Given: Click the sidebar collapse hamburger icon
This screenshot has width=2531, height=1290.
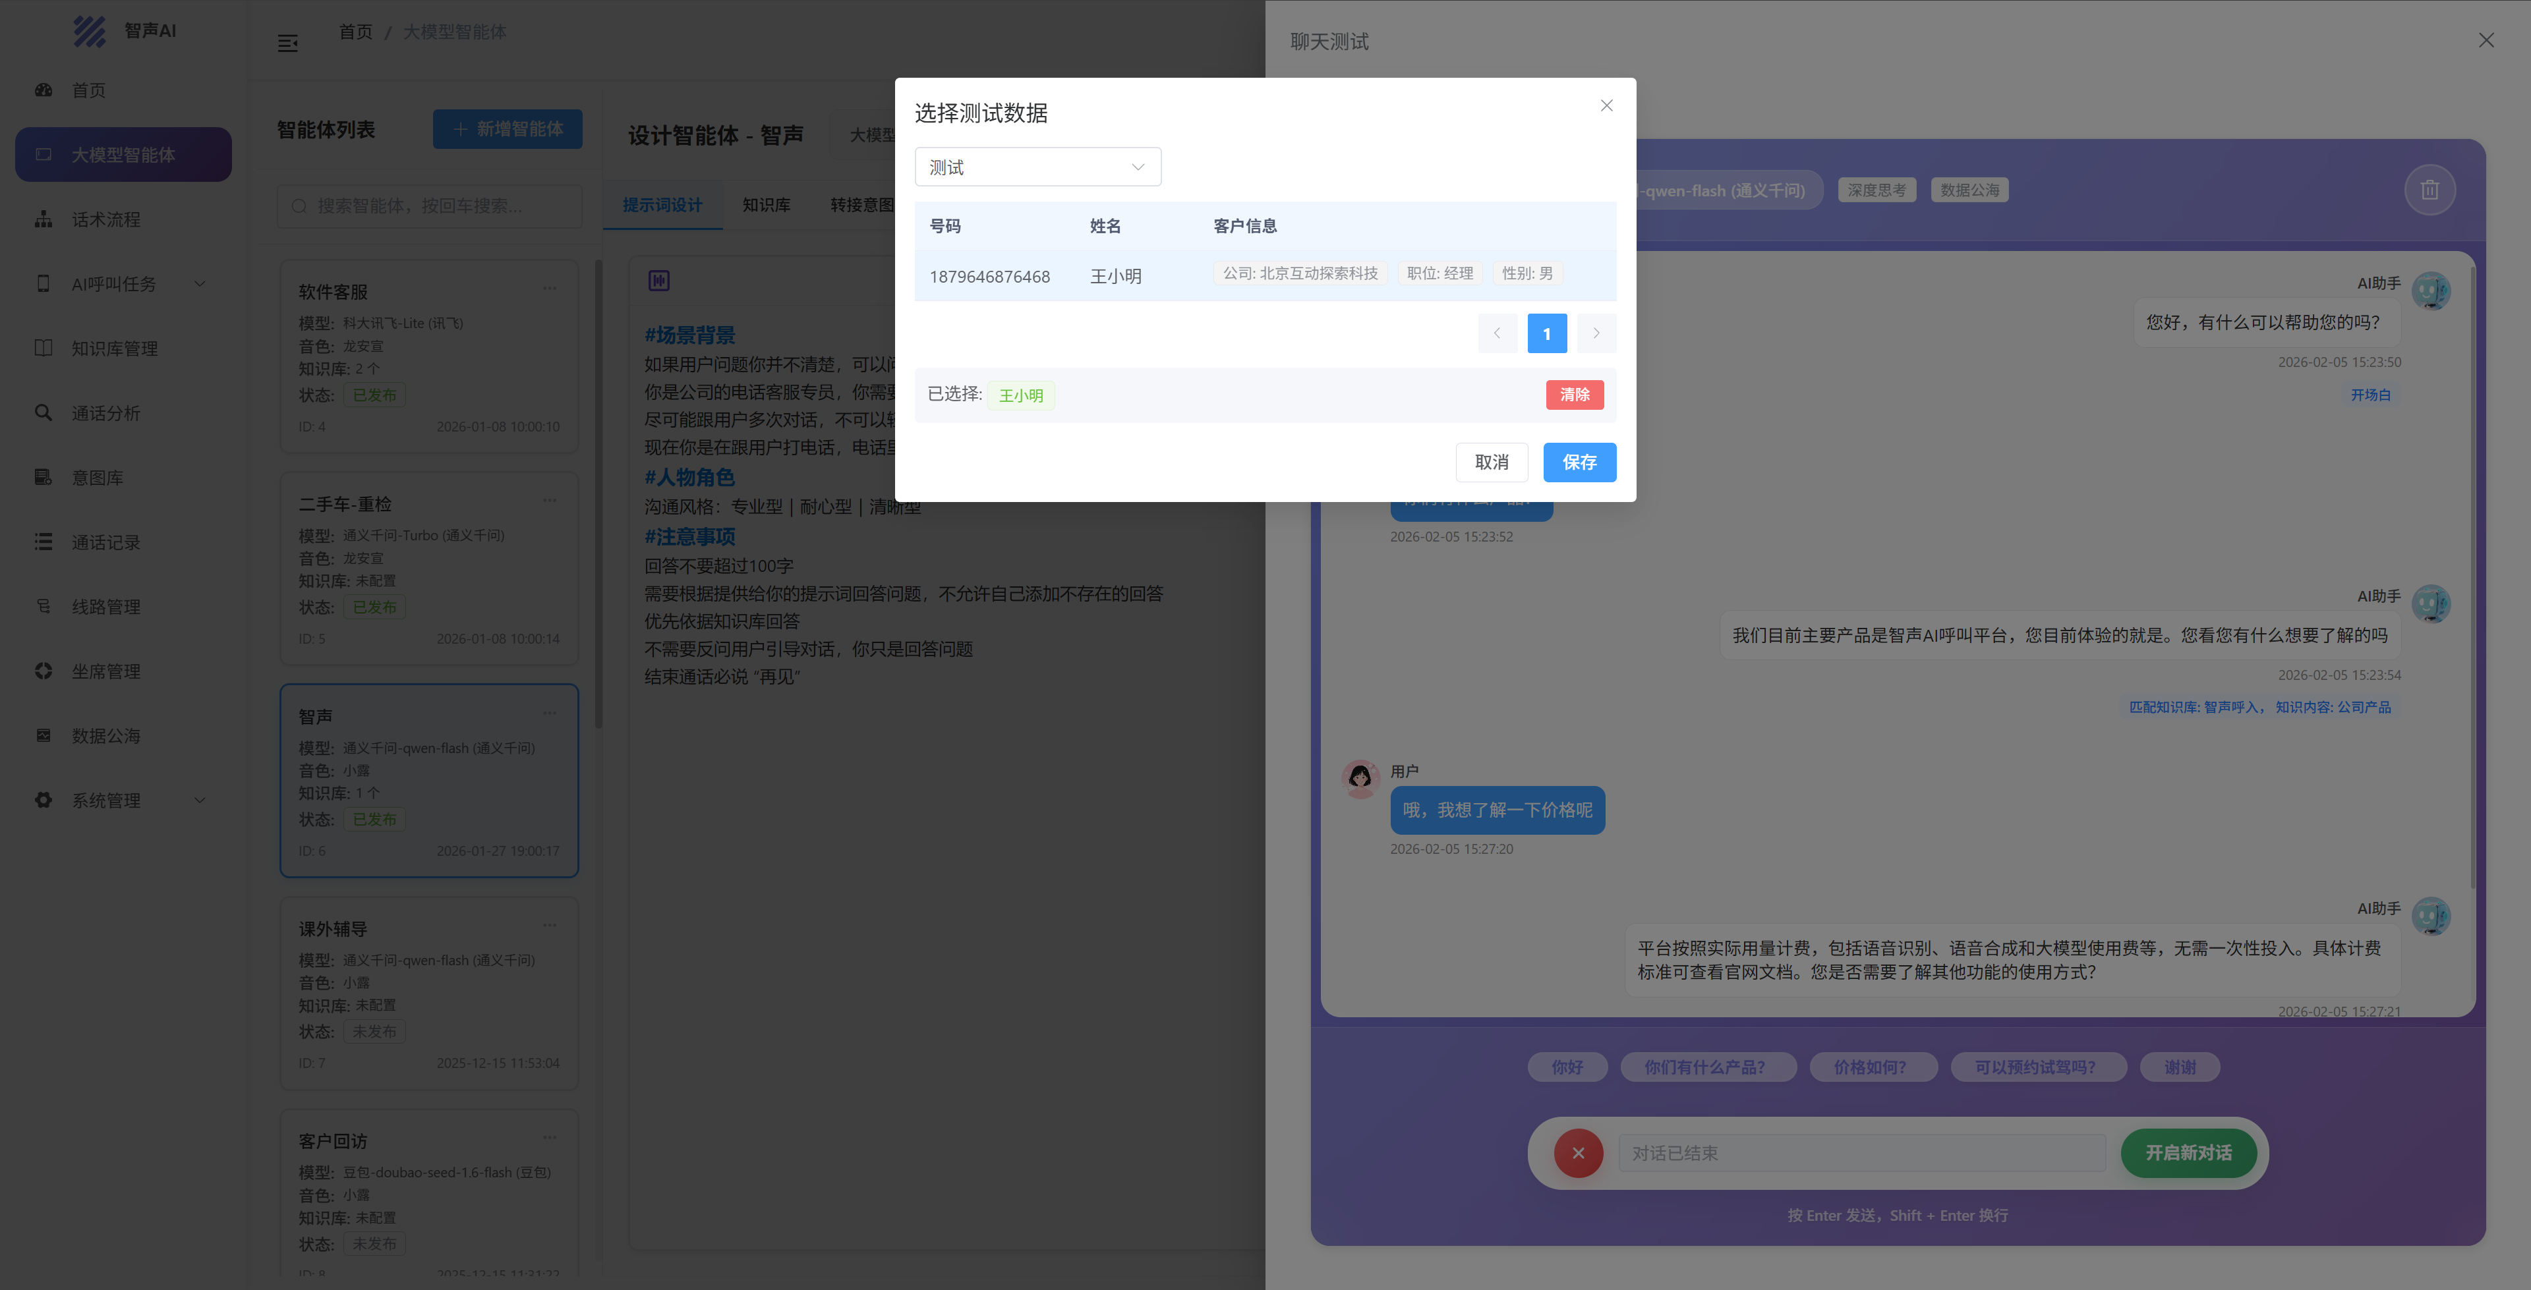Looking at the screenshot, I should [x=287, y=43].
